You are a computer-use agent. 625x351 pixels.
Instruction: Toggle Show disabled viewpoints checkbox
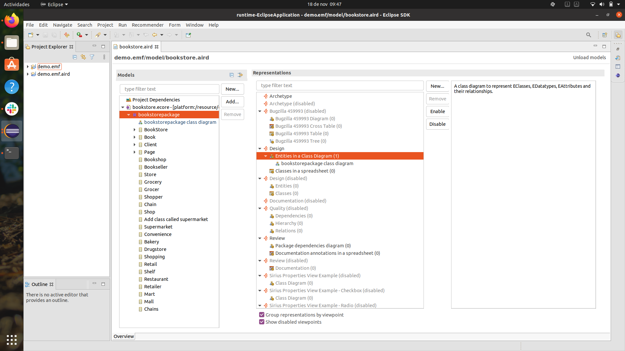[x=262, y=322]
